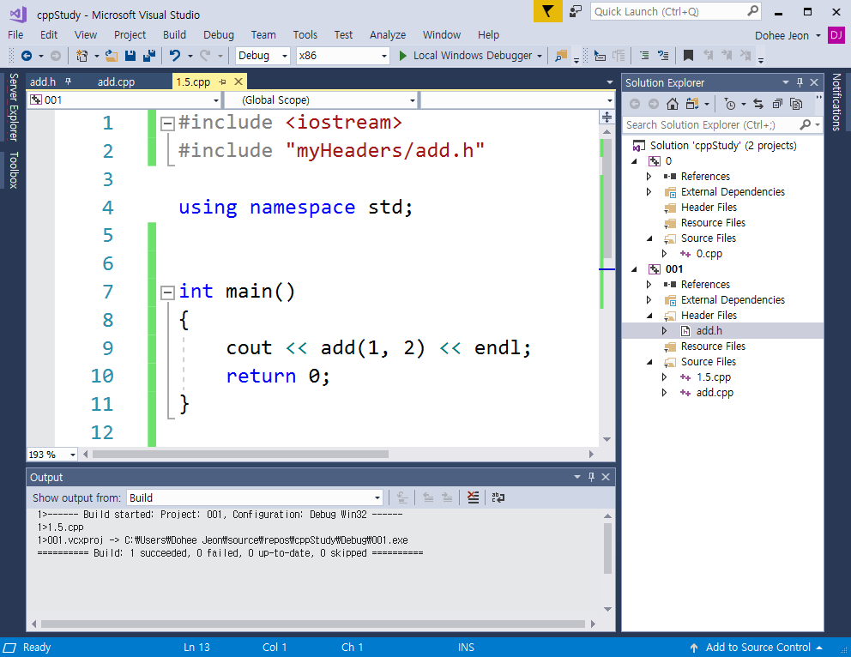Image resolution: width=851 pixels, height=657 pixels.
Task: Open the File menu
Action: [15, 34]
